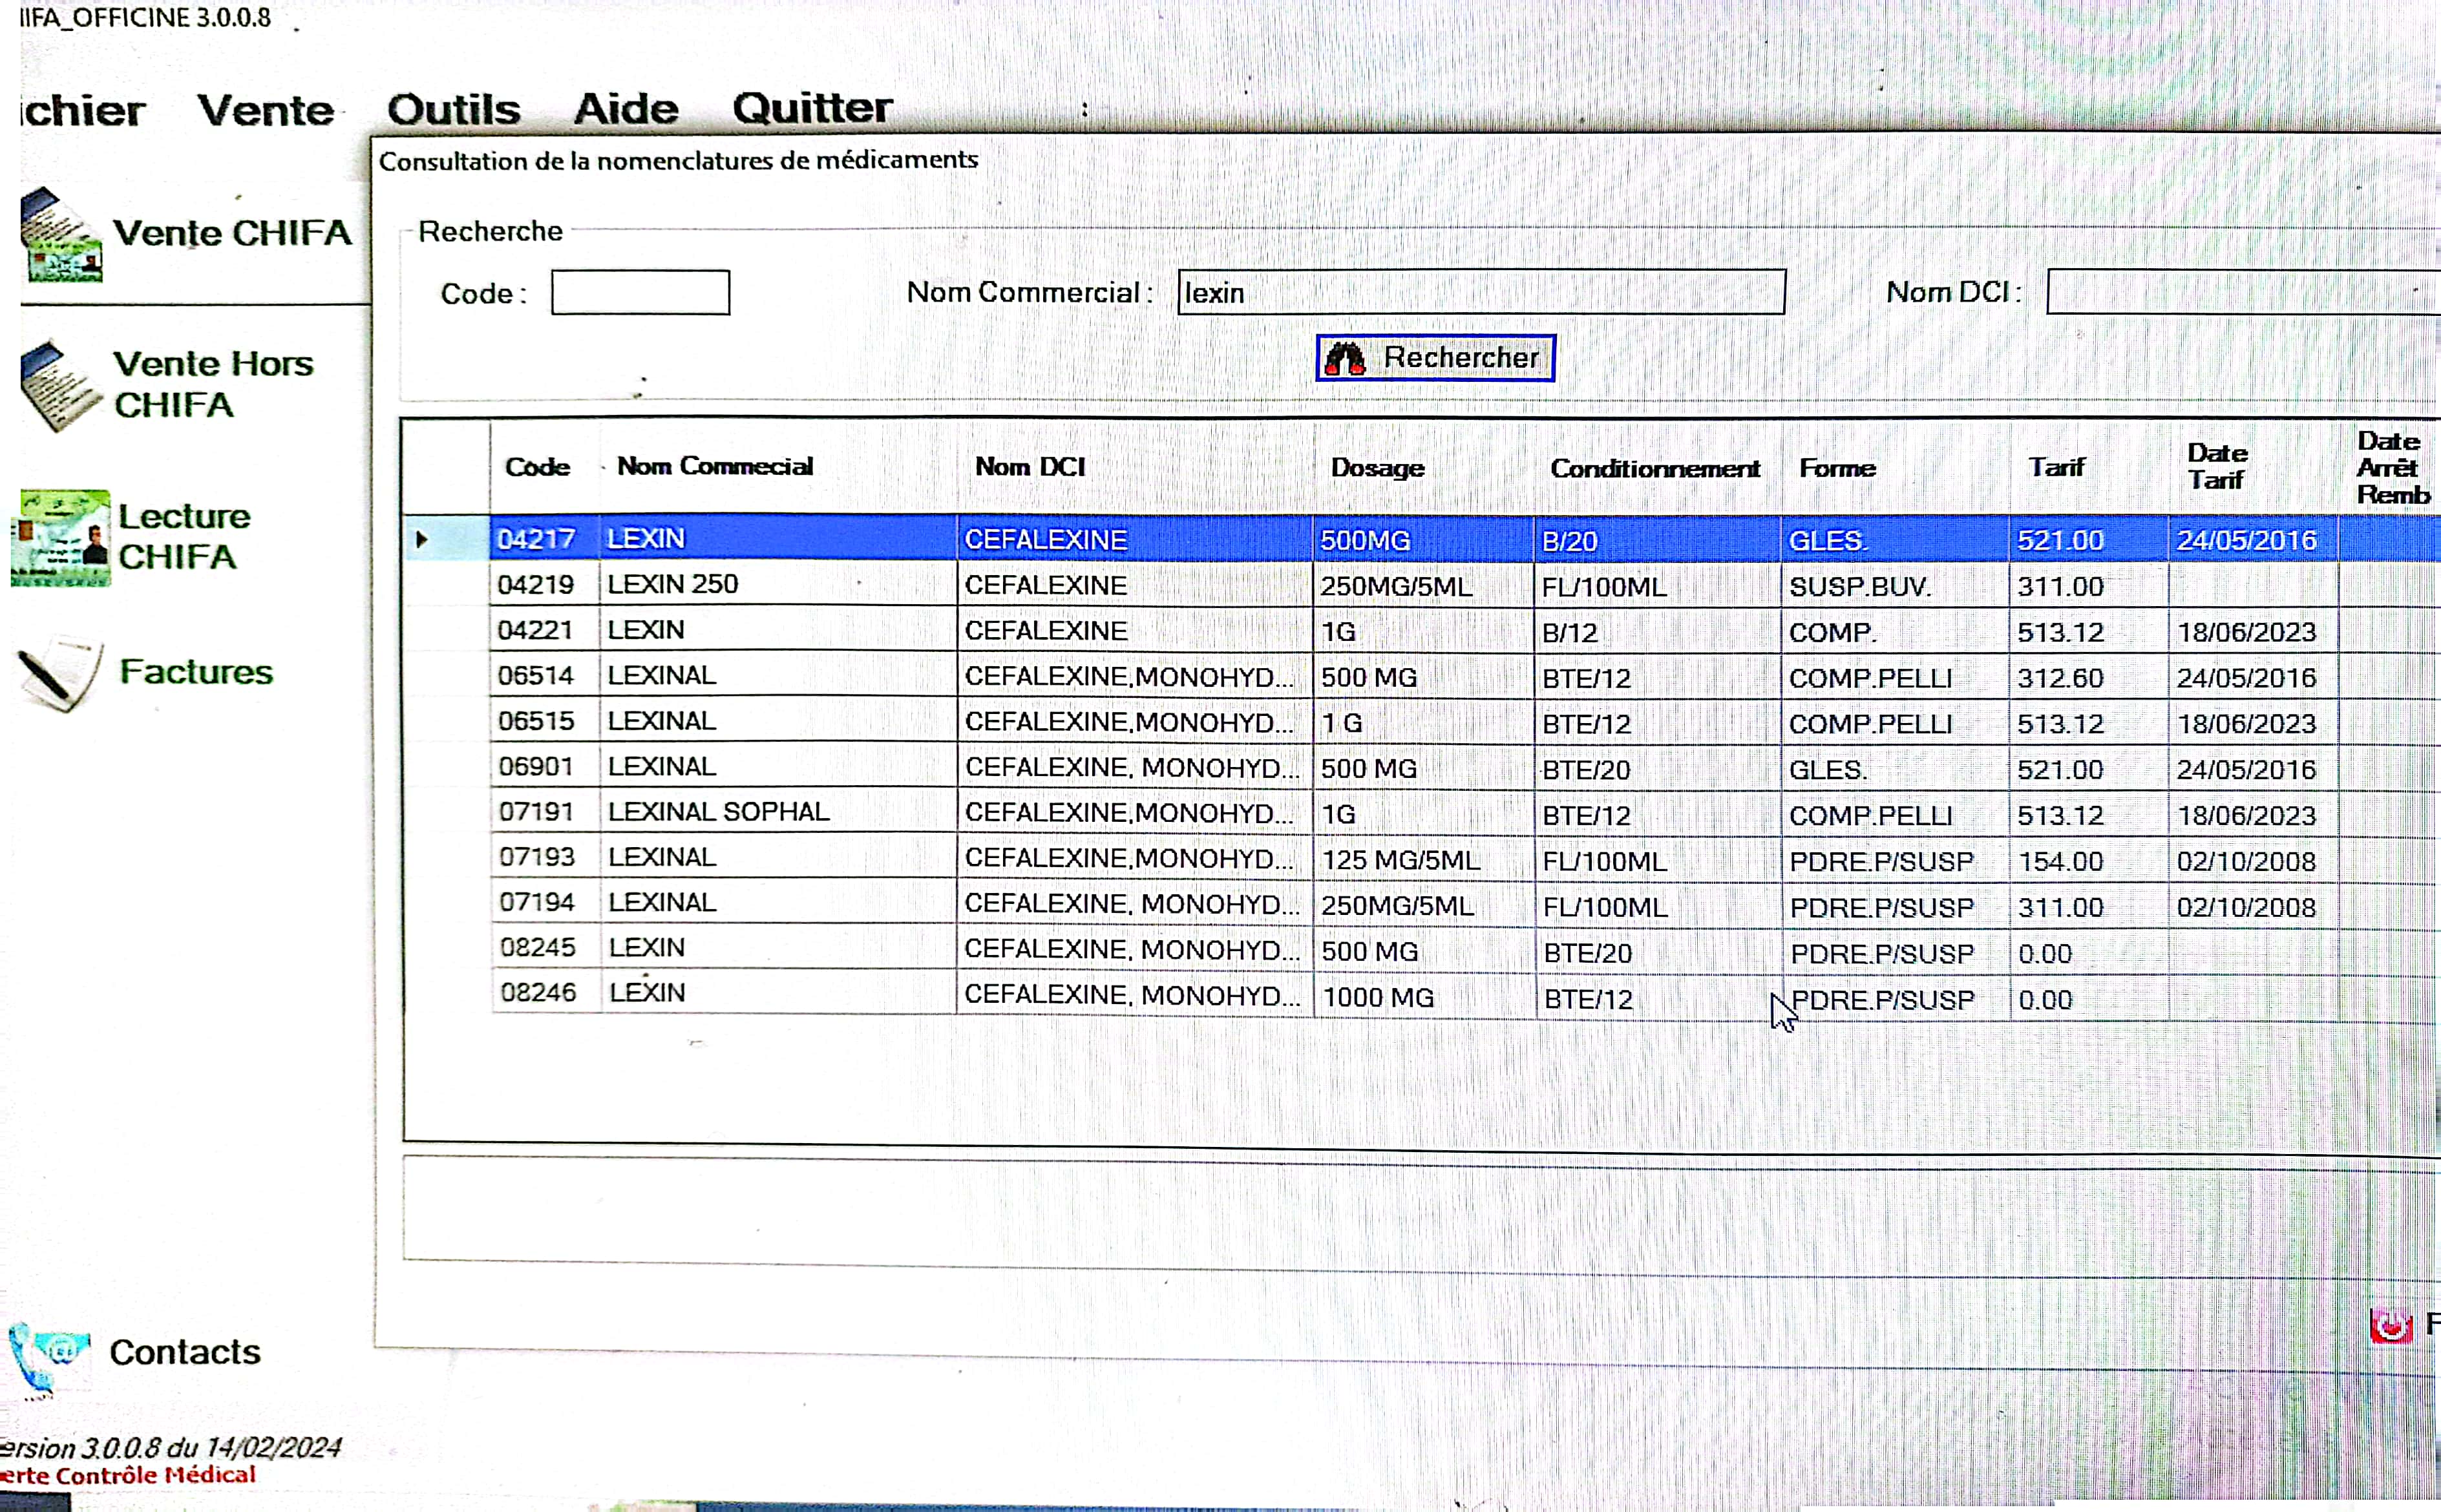2441x1512 pixels.
Task: Open the Vente menu
Action: (x=265, y=110)
